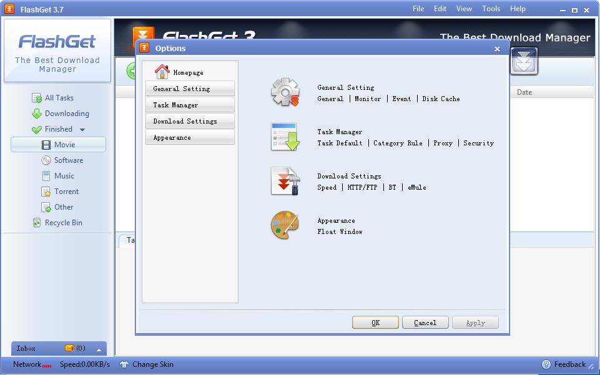This screenshot has width=600, height=375.
Task: Click the Inbox envelope icon
Action: [x=70, y=348]
